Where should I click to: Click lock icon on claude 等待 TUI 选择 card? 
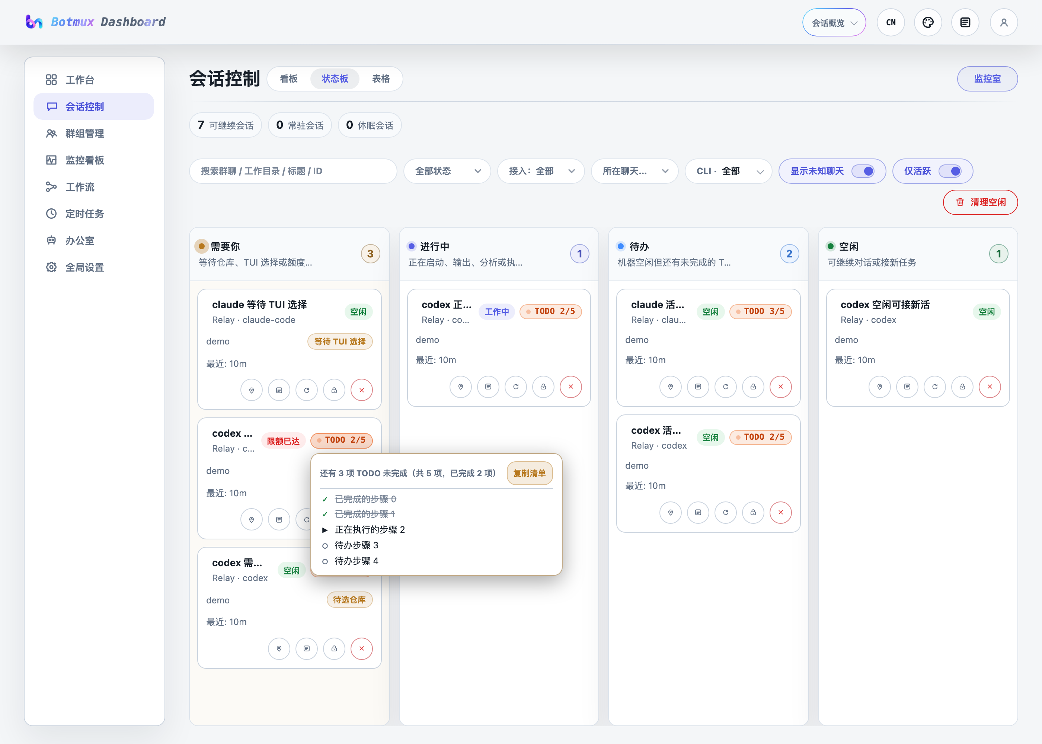[x=334, y=390]
